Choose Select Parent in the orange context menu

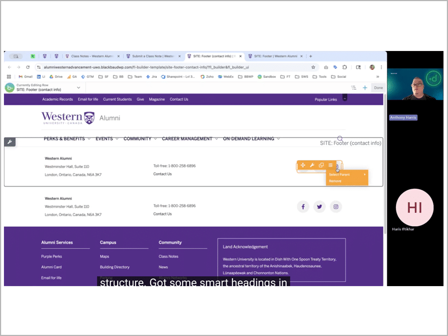coord(340,175)
